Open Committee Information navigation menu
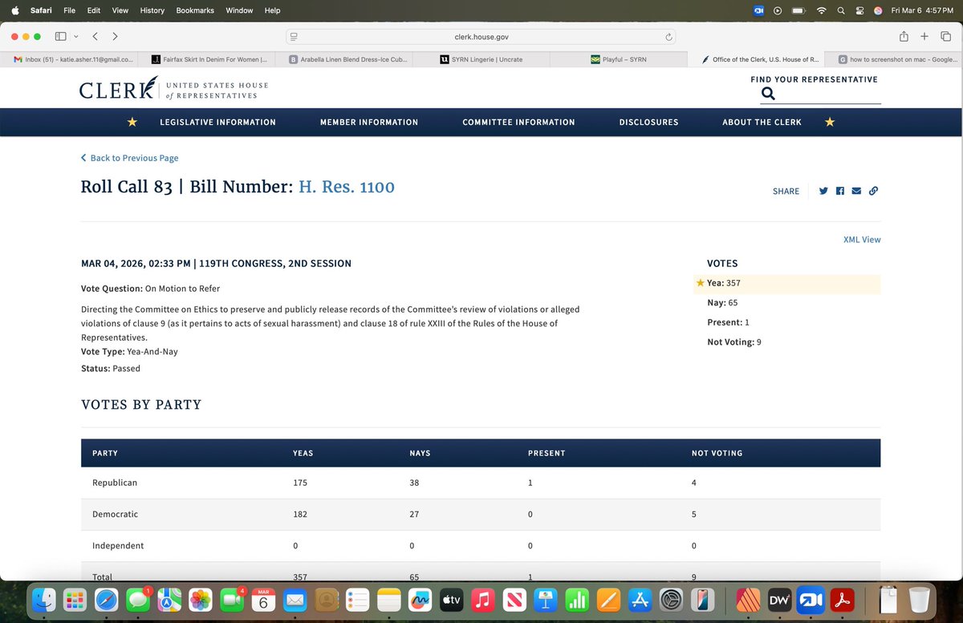 click(518, 122)
